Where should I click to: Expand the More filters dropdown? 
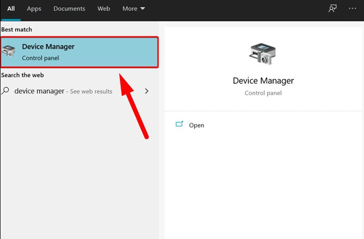click(x=130, y=9)
